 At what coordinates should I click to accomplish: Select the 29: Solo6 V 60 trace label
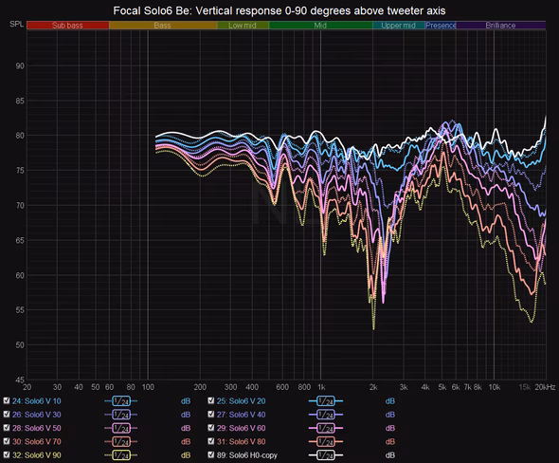(241, 429)
